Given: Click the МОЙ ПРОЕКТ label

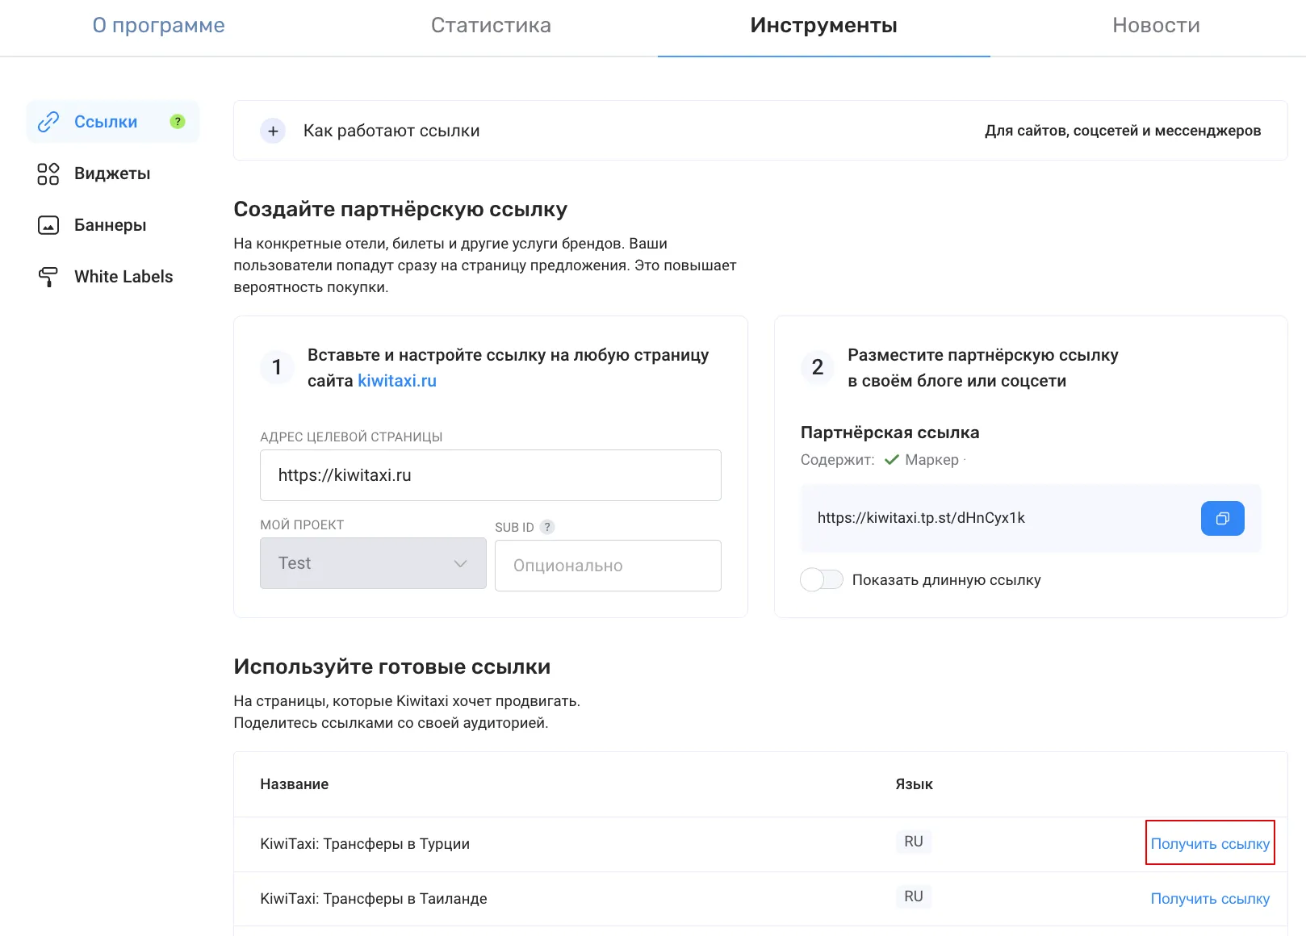Looking at the screenshot, I should coord(302,525).
